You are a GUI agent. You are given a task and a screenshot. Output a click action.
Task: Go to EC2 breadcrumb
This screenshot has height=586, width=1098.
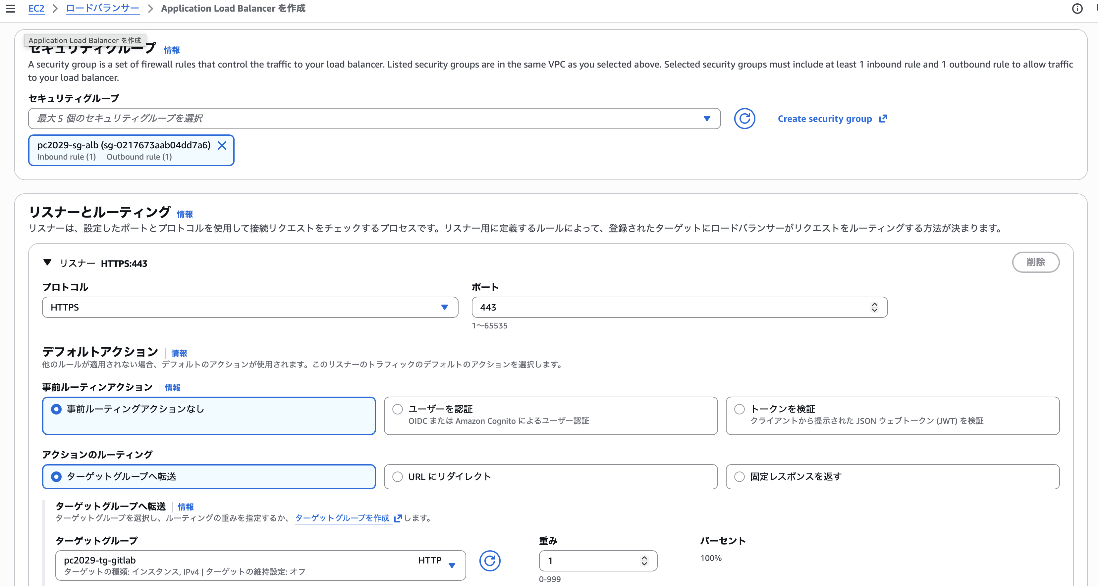(x=36, y=9)
